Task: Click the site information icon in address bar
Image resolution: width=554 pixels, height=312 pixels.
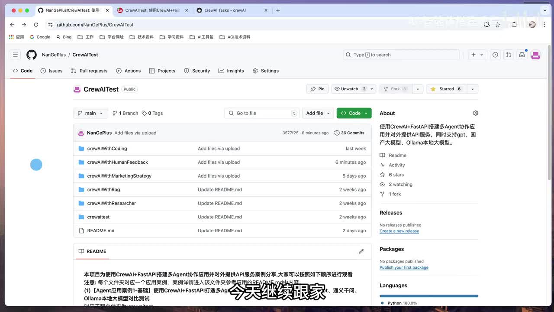Action: click(x=50, y=25)
